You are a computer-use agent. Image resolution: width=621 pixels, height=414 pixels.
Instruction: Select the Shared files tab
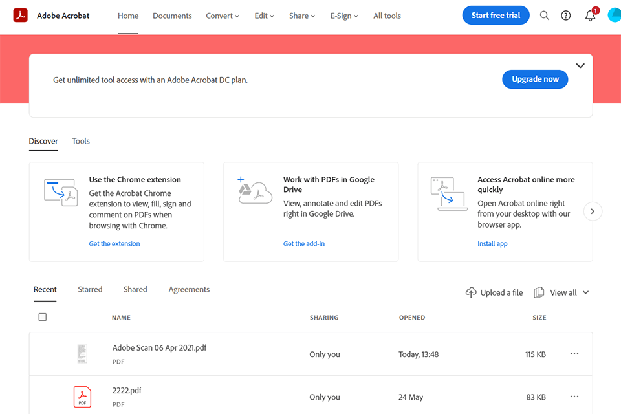tap(135, 289)
